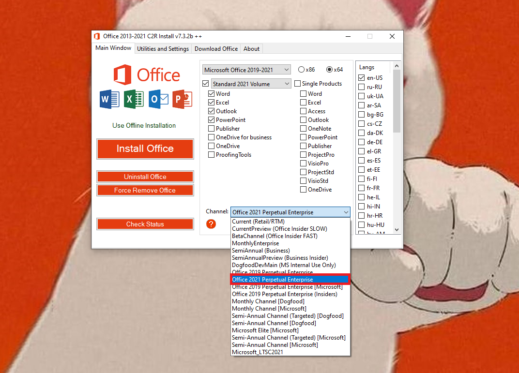Enable the Publisher checkbox
Image resolution: width=519 pixels, height=373 pixels.
point(212,128)
